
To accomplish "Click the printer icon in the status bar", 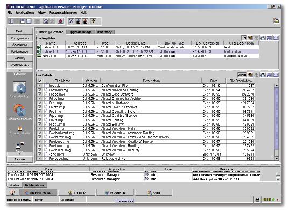I will coord(257,200).
